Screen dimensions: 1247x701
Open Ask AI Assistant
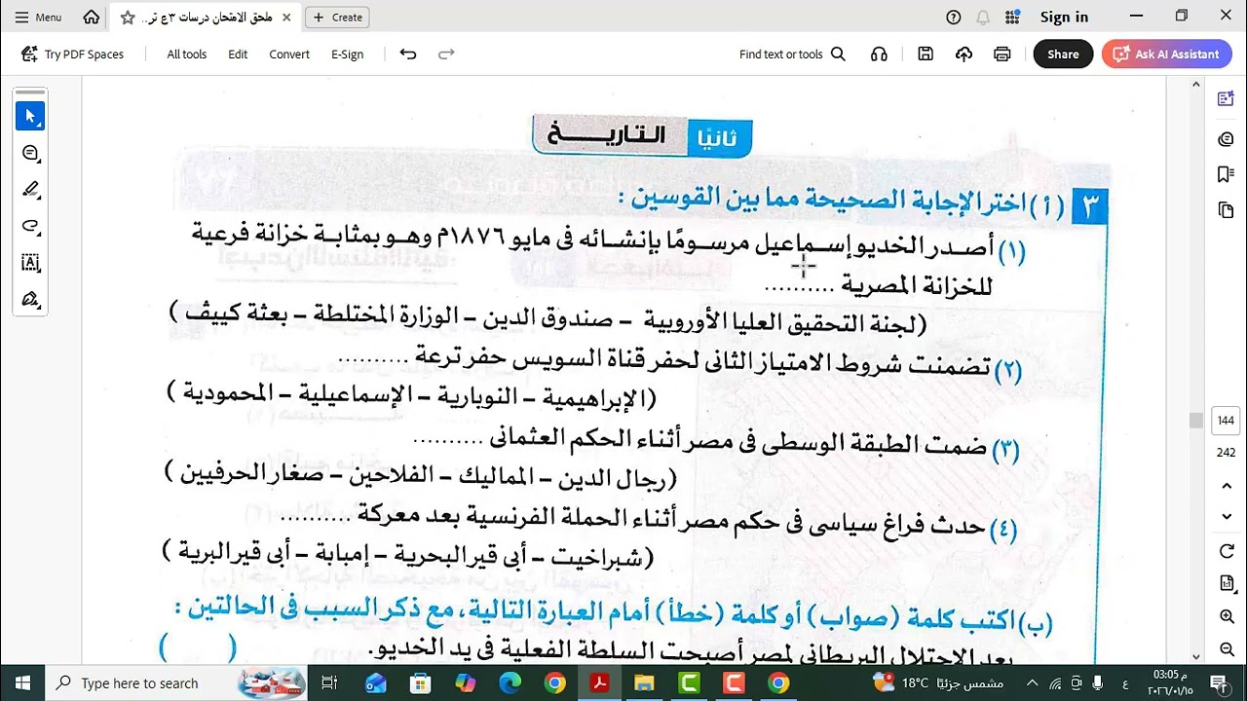pos(1166,55)
